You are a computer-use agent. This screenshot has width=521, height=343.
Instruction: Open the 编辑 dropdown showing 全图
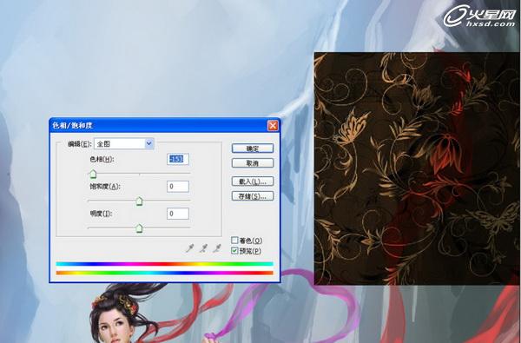pos(124,143)
